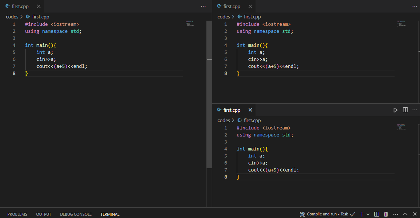Click line number 1 in top-right editor
Viewport: 420px width, 218px height.
(226, 24)
